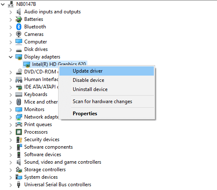The image size is (217, 190).
Task: Select the Security devices label
Action: (42, 139)
